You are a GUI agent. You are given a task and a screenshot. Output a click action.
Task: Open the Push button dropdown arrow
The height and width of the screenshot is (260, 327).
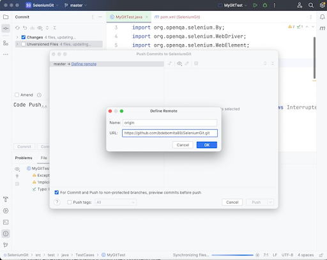click(271, 202)
